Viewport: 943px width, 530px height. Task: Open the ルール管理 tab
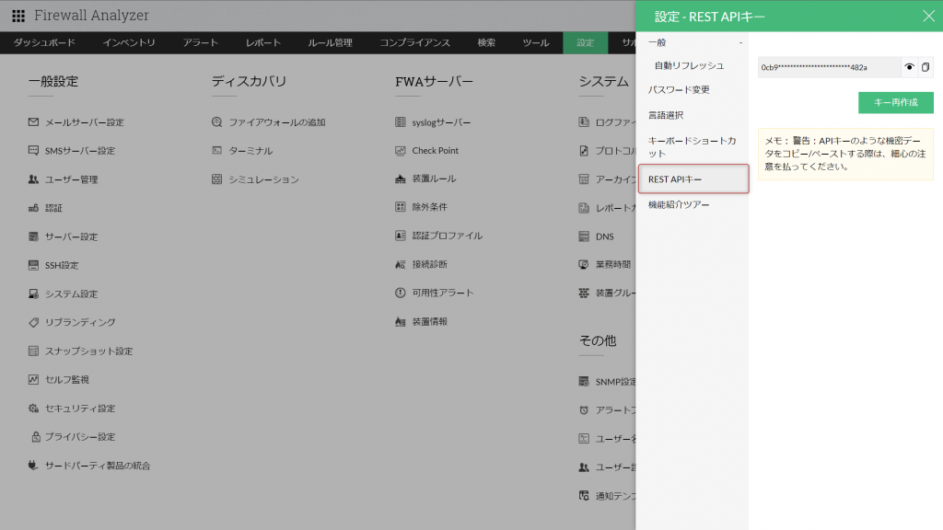tap(331, 42)
